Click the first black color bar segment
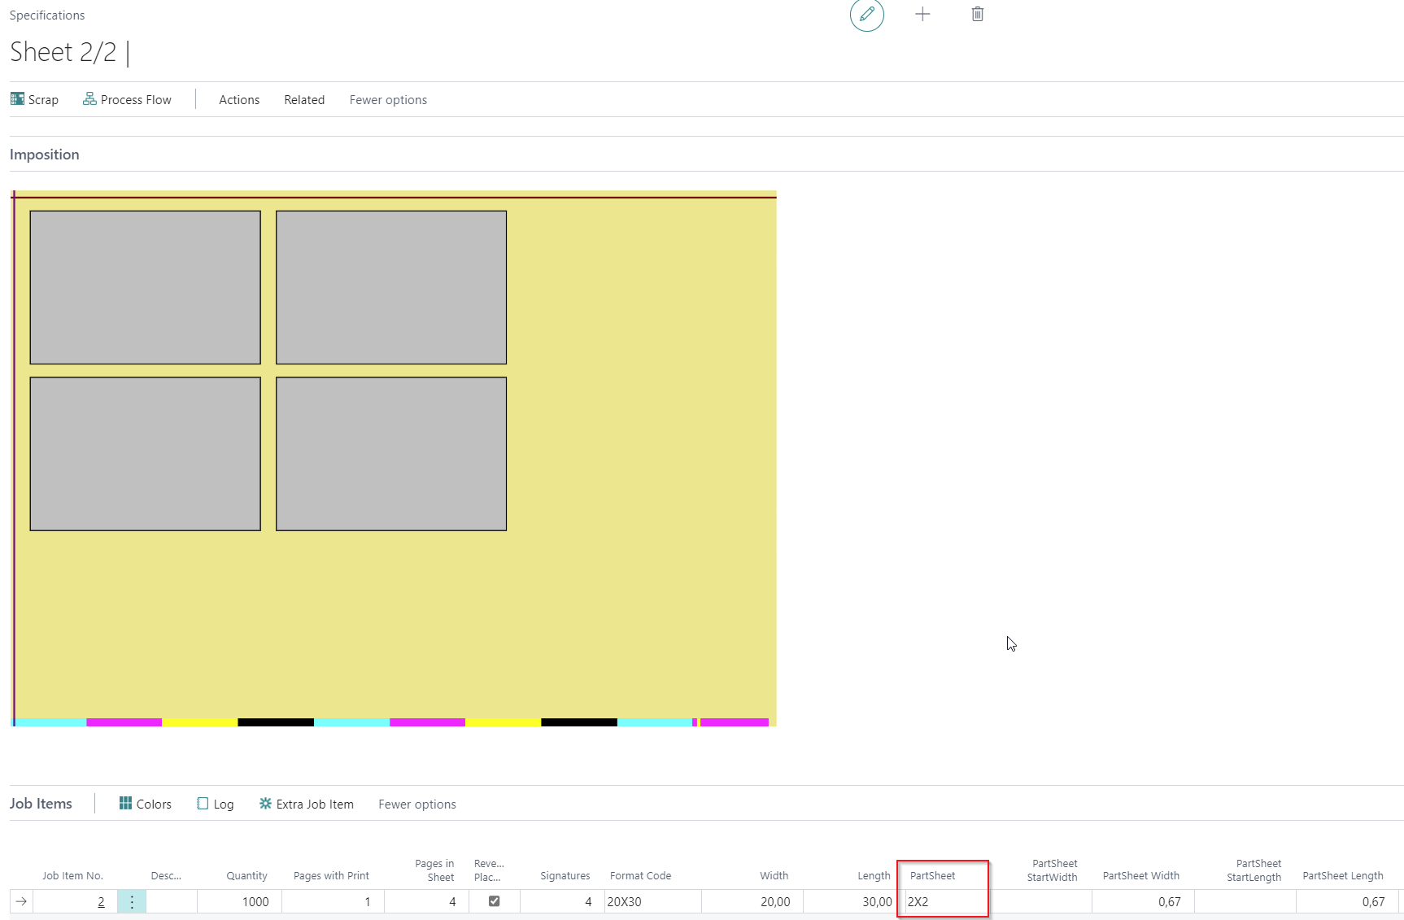The height and width of the screenshot is (920, 1404). [x=275, y=722]
